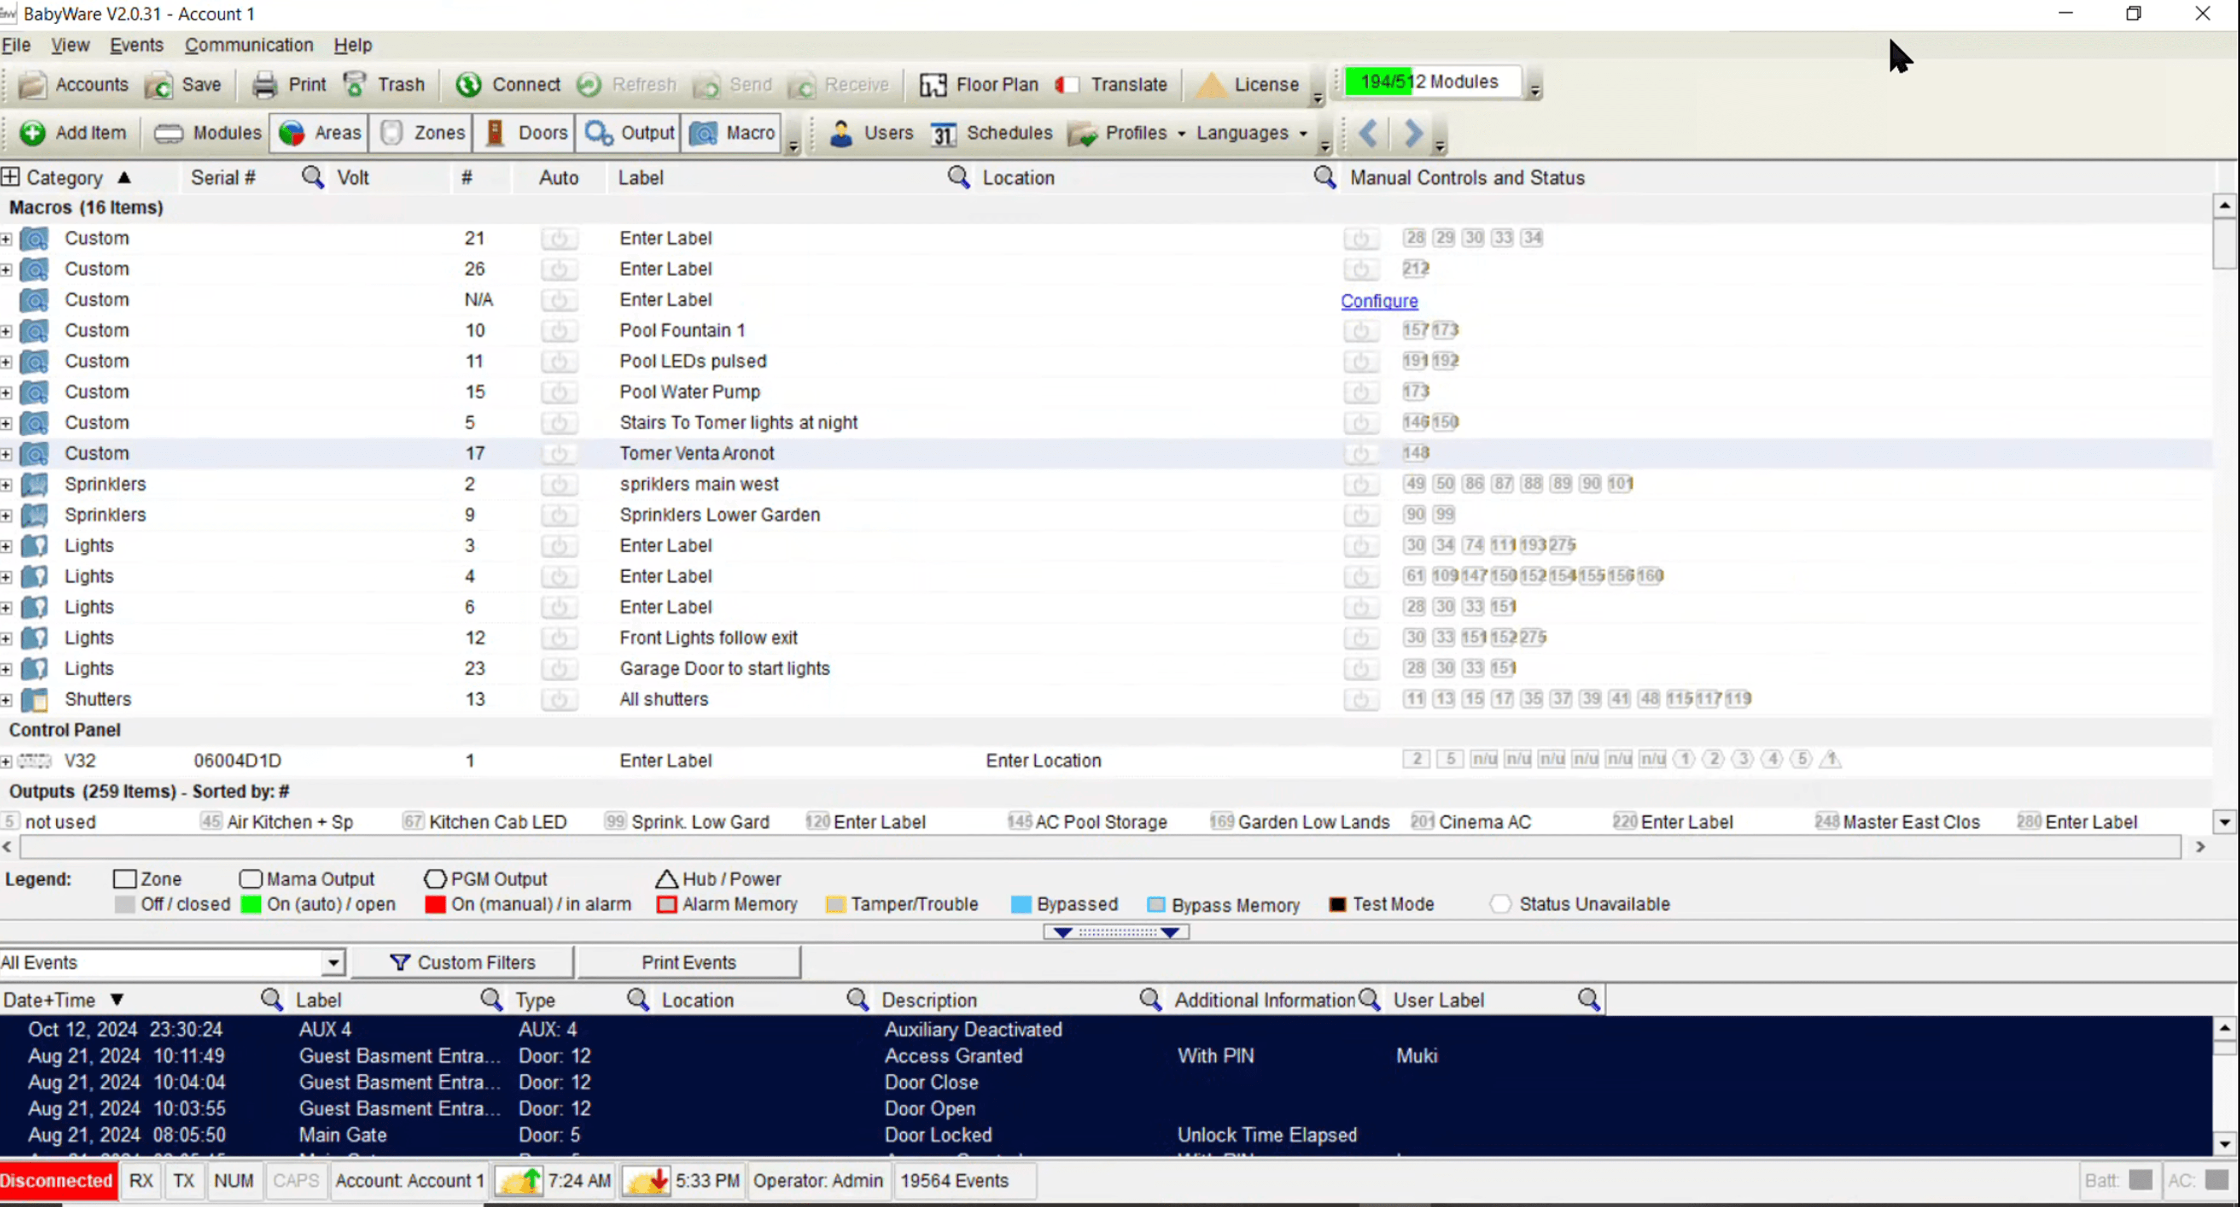The width and height of the screenshot is (2240, 1207).
Task: Open the Communication menu
Action: click(249, 45)
